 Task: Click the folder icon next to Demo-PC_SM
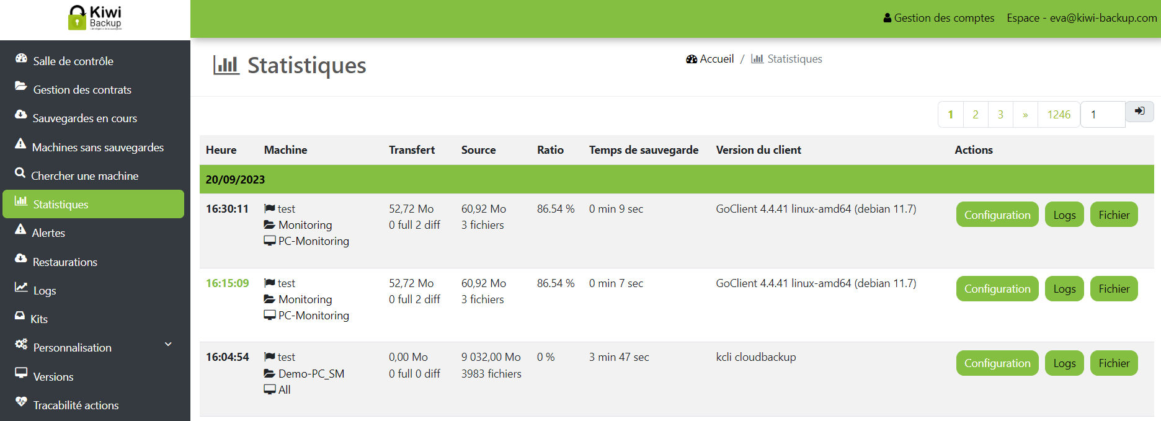click(x=270, y=373)
